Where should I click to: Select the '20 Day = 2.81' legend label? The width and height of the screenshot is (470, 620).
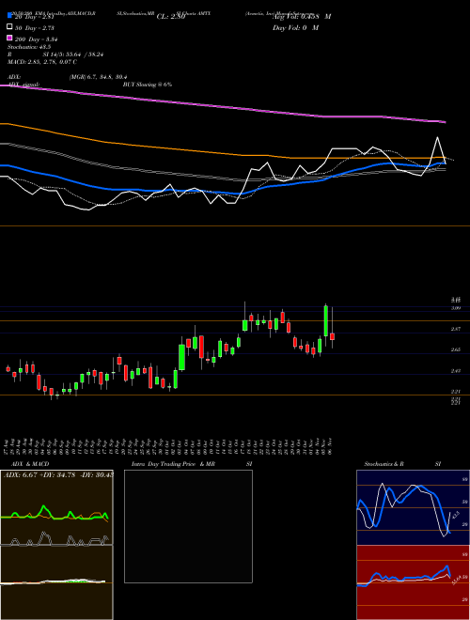click(x=34, y=17)
